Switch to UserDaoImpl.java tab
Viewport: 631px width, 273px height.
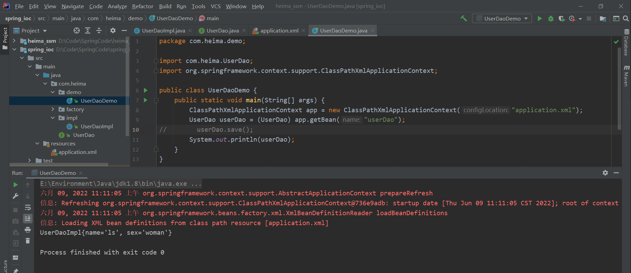click(163, 30)
